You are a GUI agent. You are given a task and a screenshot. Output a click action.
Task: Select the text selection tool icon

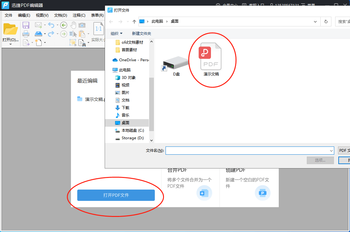(x=73, y=34)
